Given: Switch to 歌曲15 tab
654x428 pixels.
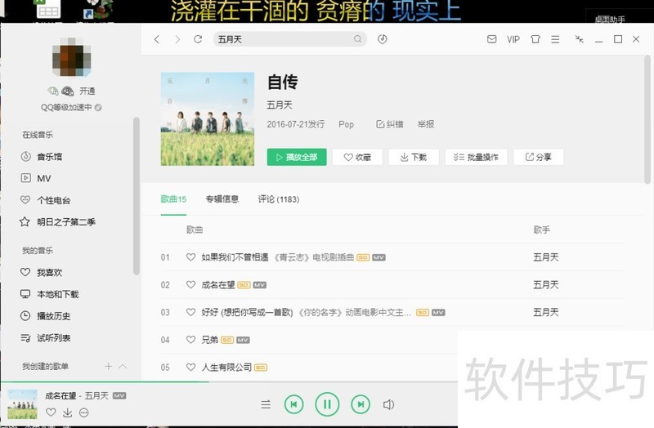Looking at the screenshot, I should 173,199.
